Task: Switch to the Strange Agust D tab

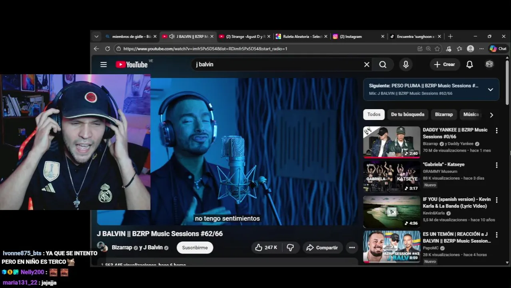Action: tap(244, 36)
